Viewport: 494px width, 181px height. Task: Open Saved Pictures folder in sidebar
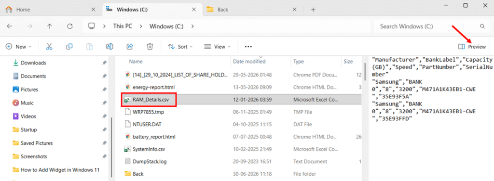37,143
